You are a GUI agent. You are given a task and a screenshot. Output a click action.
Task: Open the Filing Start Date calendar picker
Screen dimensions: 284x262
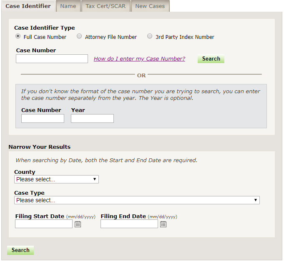(x=78, y=224)
